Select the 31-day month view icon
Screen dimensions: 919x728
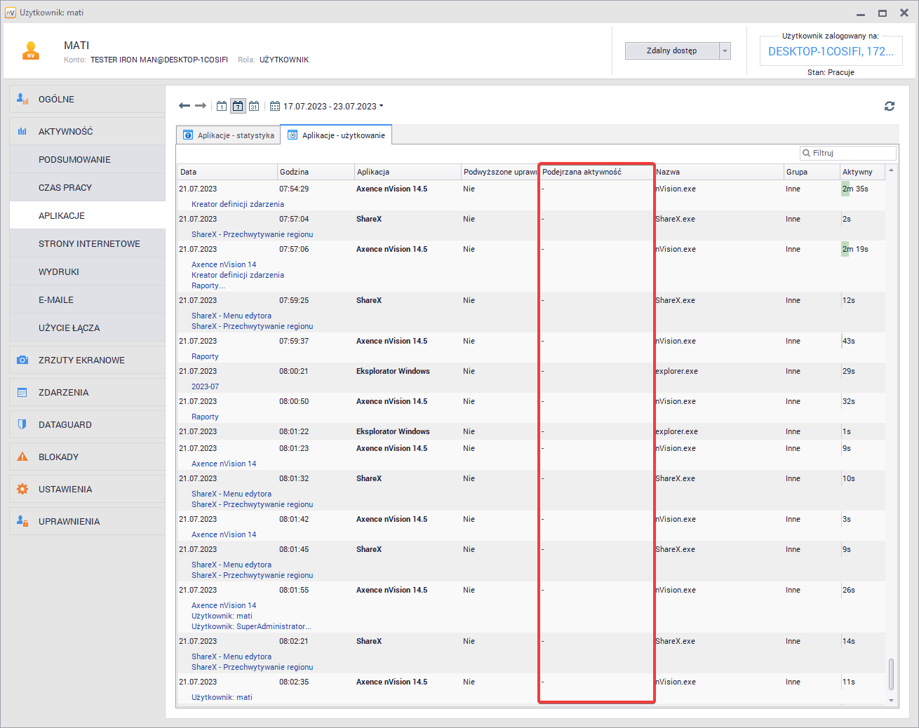(254, 106)
